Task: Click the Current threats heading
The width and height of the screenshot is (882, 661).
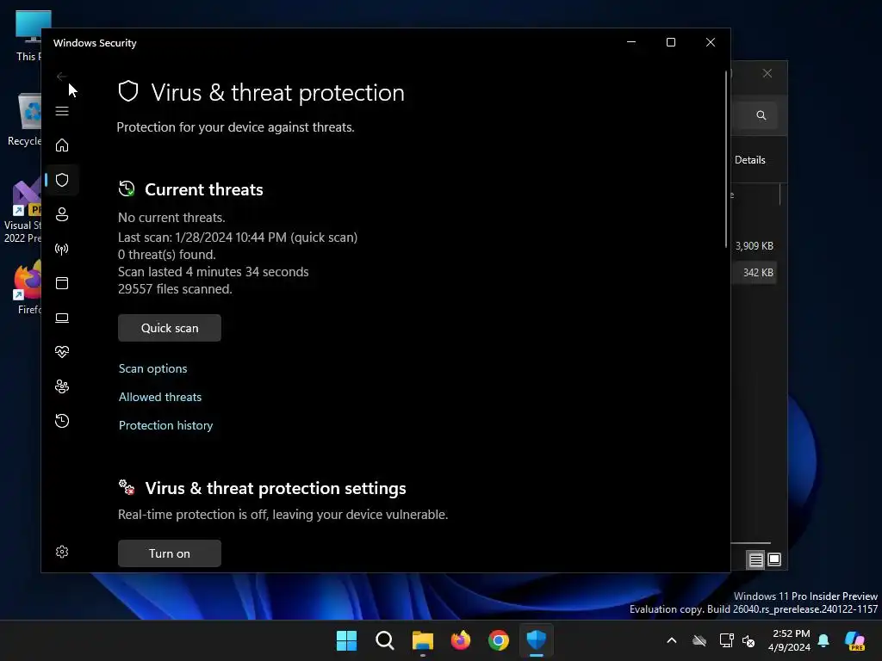Action: click(x=204, y=190)
